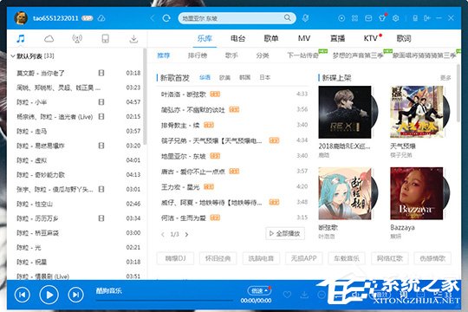Filter new songs by 日本
This screenshot has height=312, width=468.
(x=264, y=78)
